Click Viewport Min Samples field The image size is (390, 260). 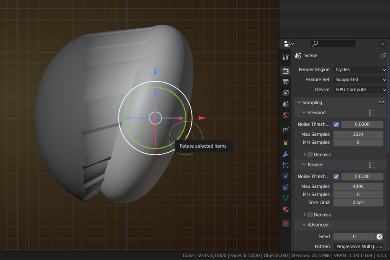[358, 142]
